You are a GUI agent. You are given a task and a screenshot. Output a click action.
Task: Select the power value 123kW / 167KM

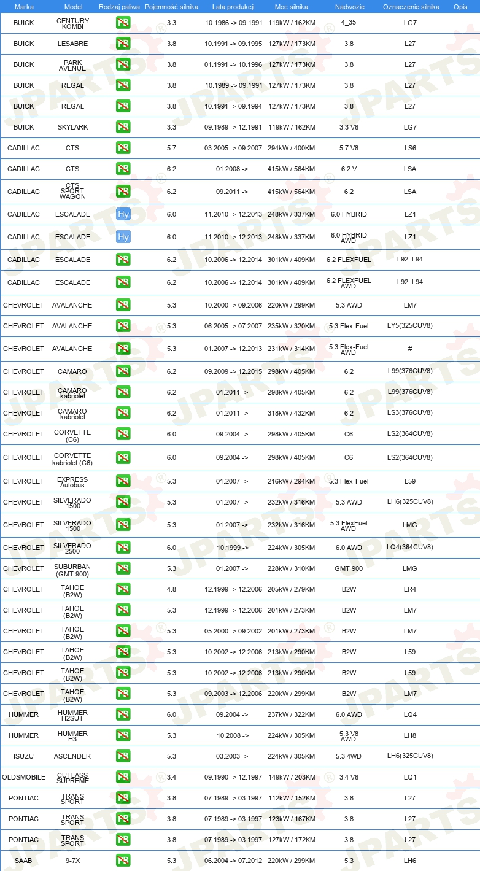pyautogui.click(x=292, y=819)
